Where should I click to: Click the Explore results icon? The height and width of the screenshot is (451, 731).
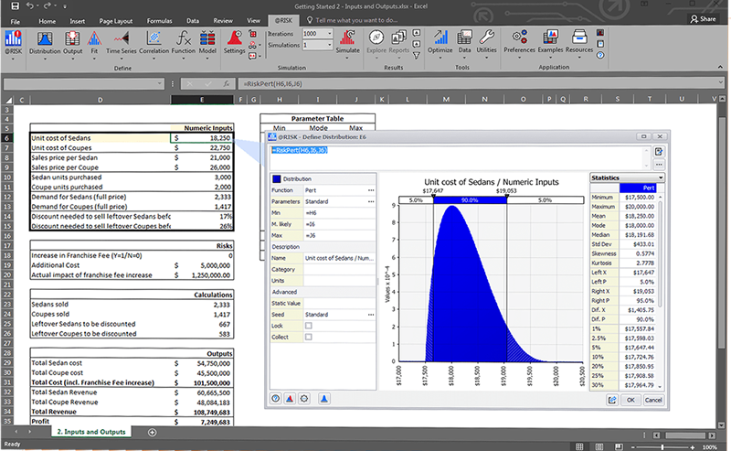pos(376,42)
